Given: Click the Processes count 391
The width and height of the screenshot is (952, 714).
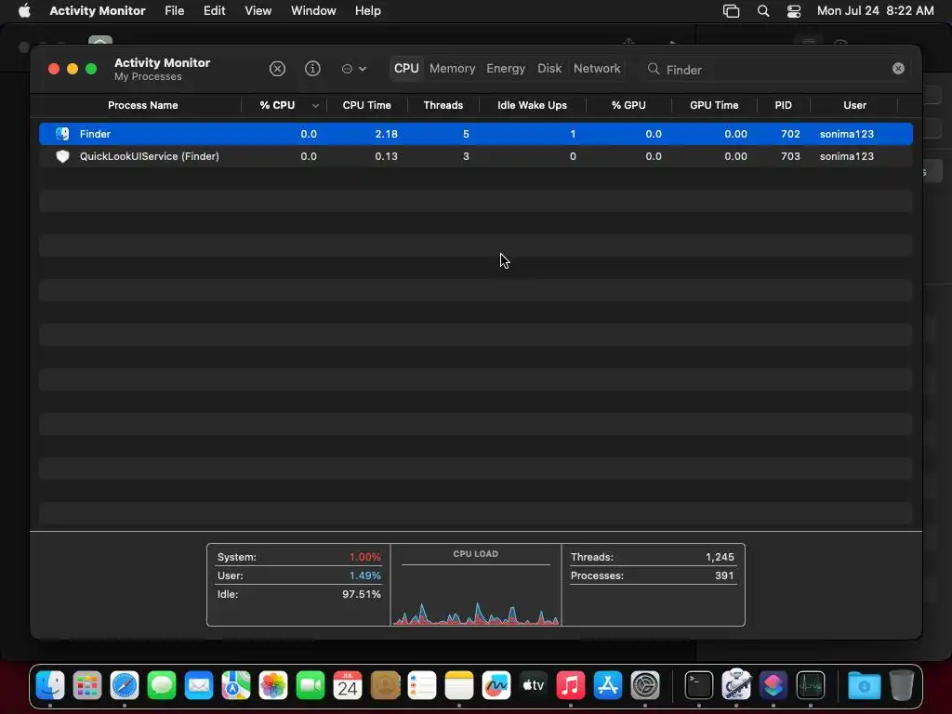Looking at the screenshot, I should 724,575.
